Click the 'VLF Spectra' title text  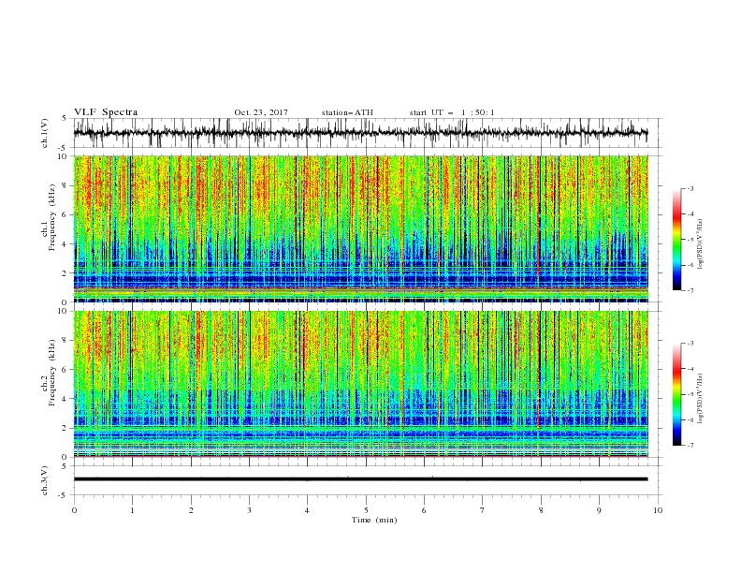[x=106, y=112]
